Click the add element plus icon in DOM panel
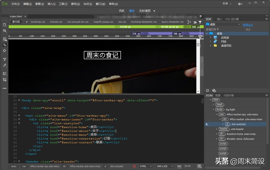270x170 pixels. 207,124
